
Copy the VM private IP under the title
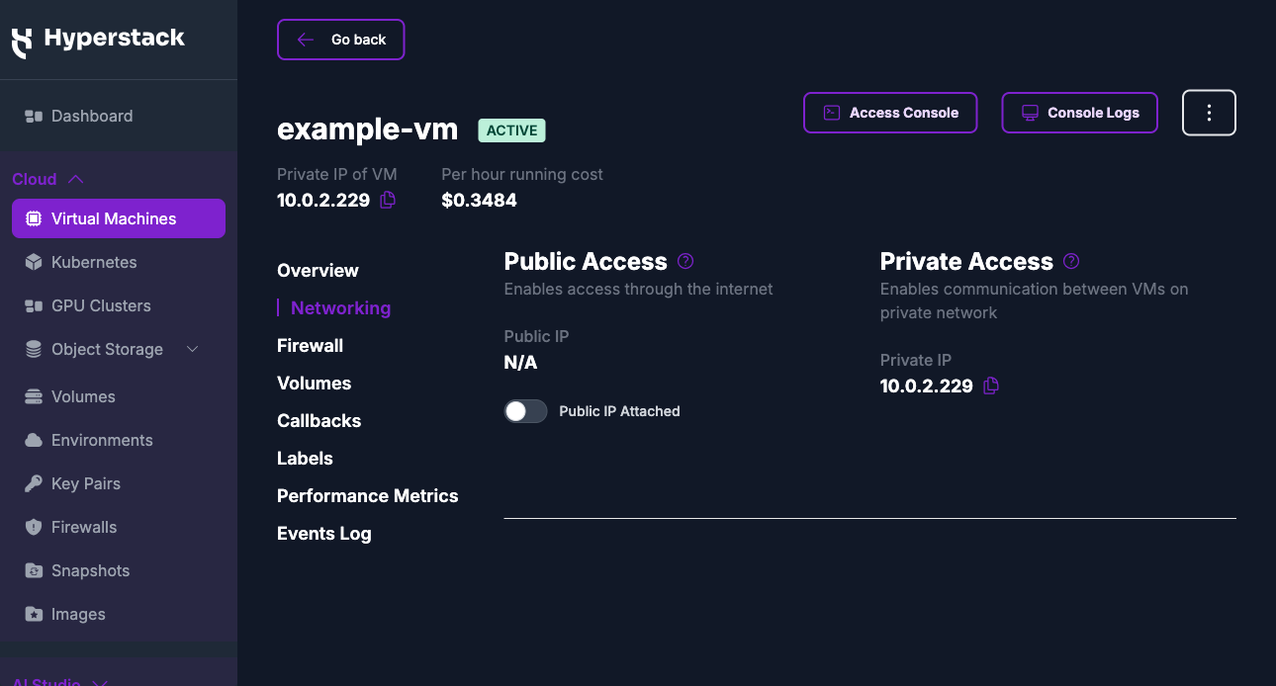388,200
